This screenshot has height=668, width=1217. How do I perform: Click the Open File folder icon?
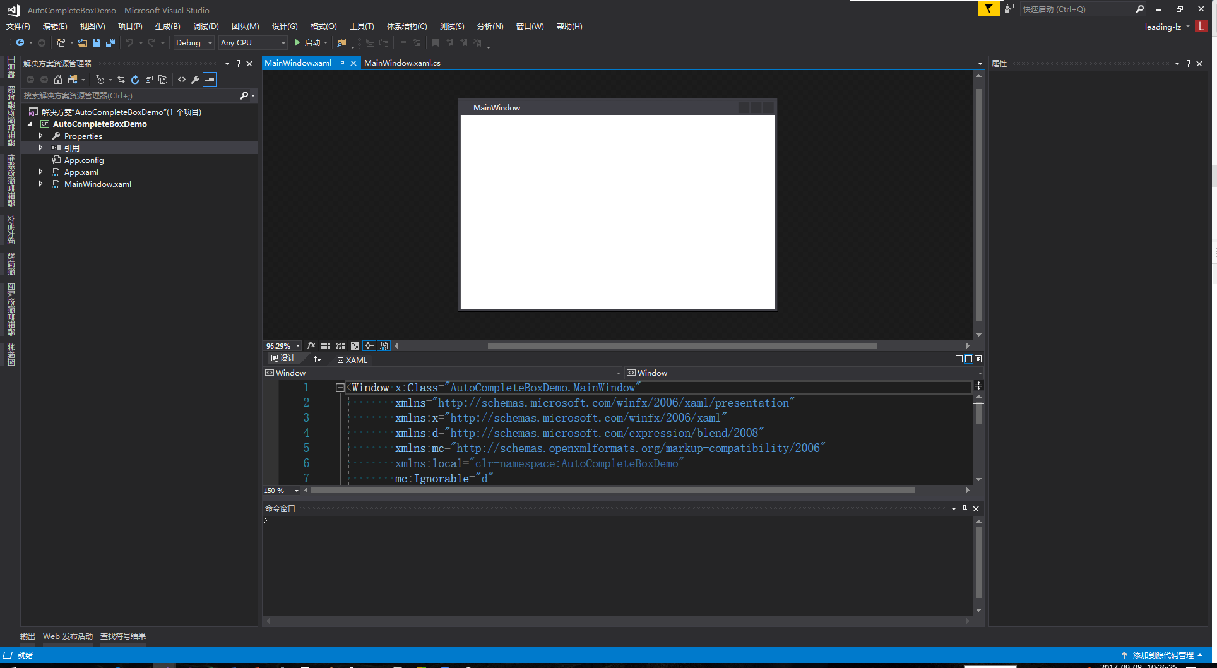coord(83,43)
